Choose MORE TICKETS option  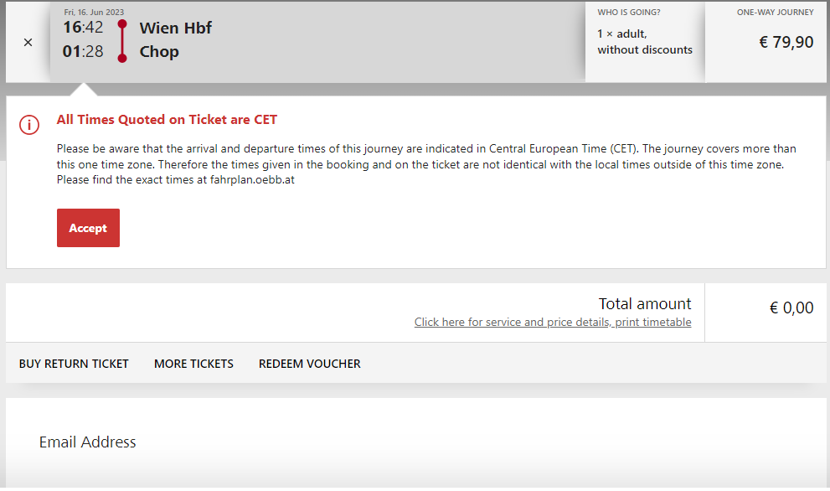pos(193,364)
